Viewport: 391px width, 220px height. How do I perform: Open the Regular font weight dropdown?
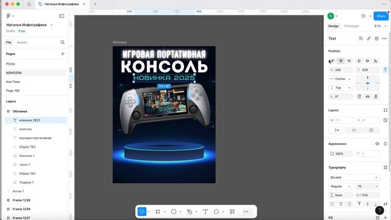[x=341, y=186]
